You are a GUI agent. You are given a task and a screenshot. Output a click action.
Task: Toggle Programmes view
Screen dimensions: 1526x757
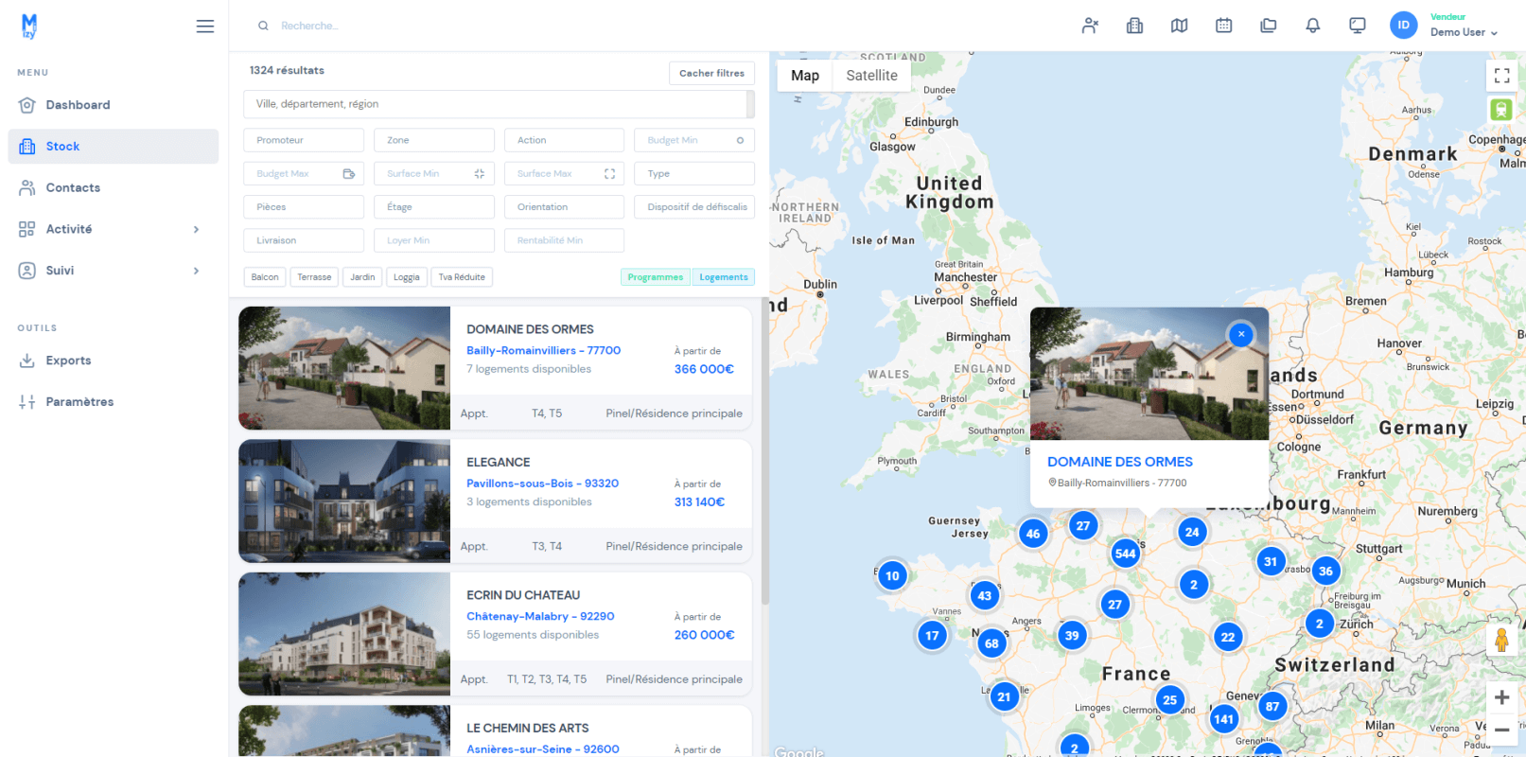click(655, 277)
